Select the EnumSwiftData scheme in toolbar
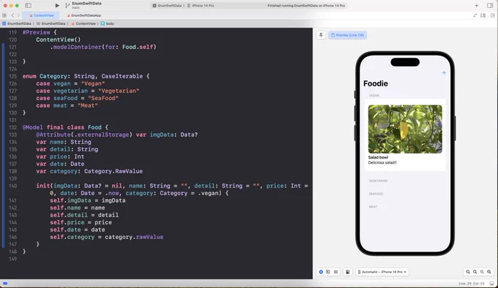 click(168, 6)
